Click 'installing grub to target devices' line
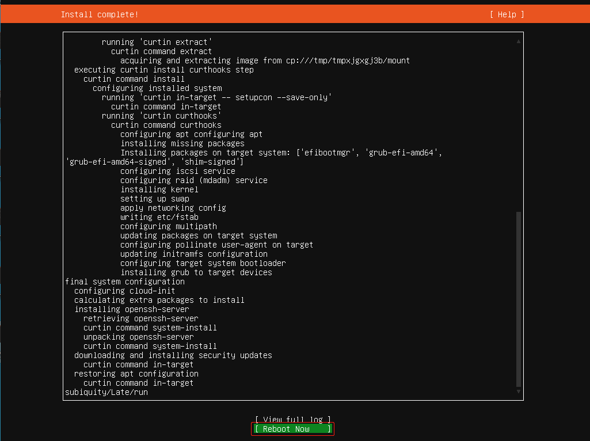Viewport: 590px width, 441px height. tap(196, 272)
